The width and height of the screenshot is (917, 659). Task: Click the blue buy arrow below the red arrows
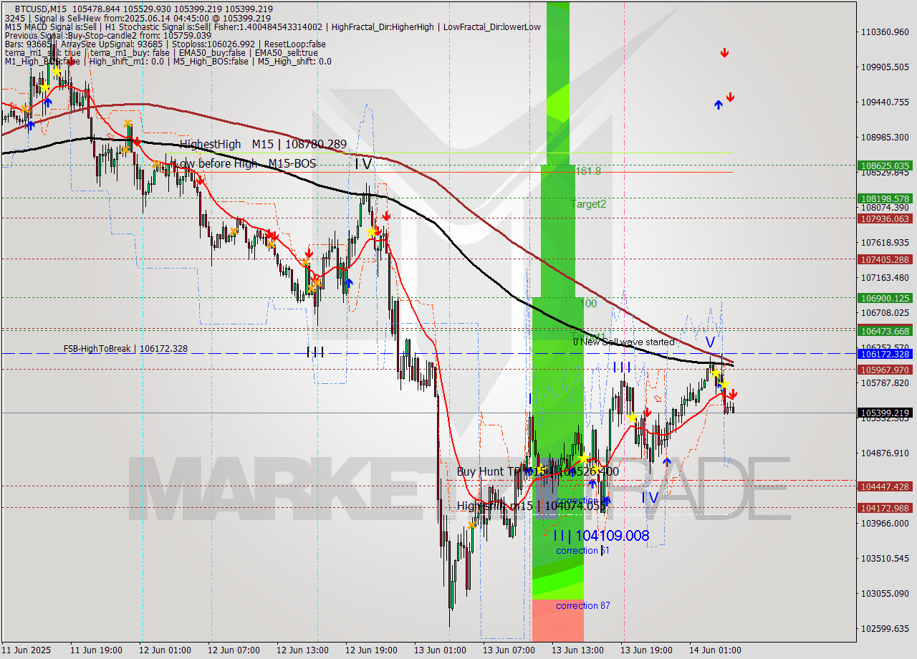click(x=717, y=105)
